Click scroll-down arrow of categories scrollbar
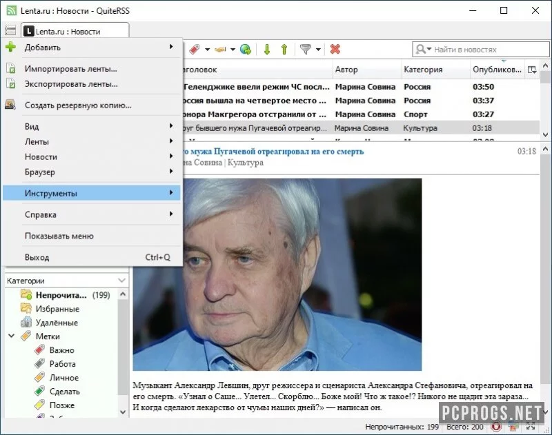The image size is (552, 435). [x=123, y=412]
